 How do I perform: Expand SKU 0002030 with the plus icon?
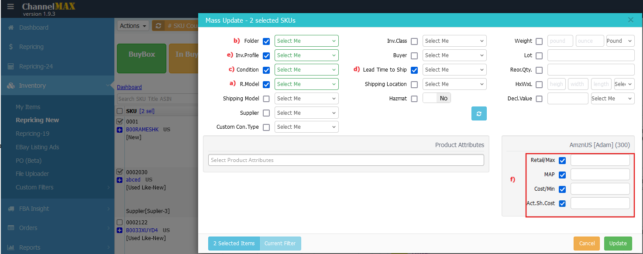click(120, 180)
